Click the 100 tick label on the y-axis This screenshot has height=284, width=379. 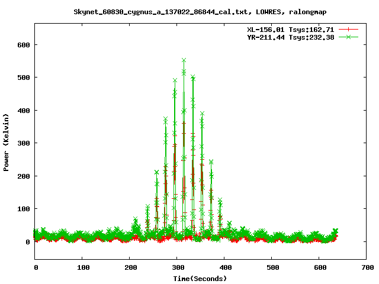[x=24, y=209]
